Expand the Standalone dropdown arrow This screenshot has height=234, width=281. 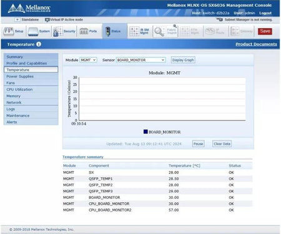tap(17, 19)
